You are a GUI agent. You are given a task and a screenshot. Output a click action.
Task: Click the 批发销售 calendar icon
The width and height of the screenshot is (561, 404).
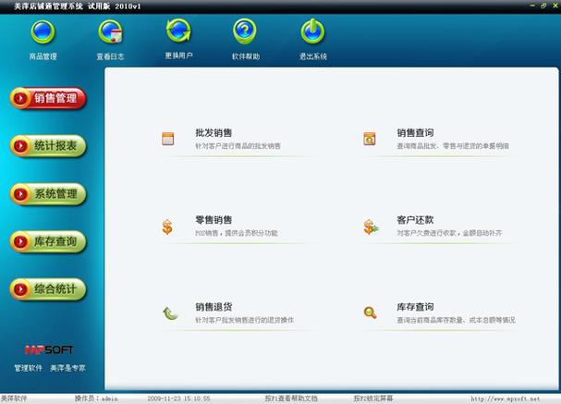[x=168, y=139]
